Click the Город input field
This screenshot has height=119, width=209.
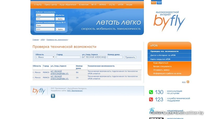tap(68, 57)
